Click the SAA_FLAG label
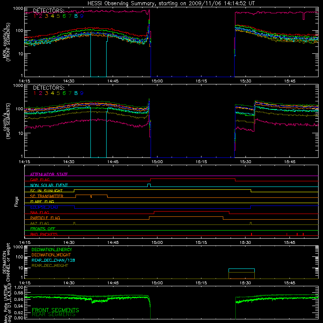The width and height of the screenshot is (323, 323). (40, 212)
